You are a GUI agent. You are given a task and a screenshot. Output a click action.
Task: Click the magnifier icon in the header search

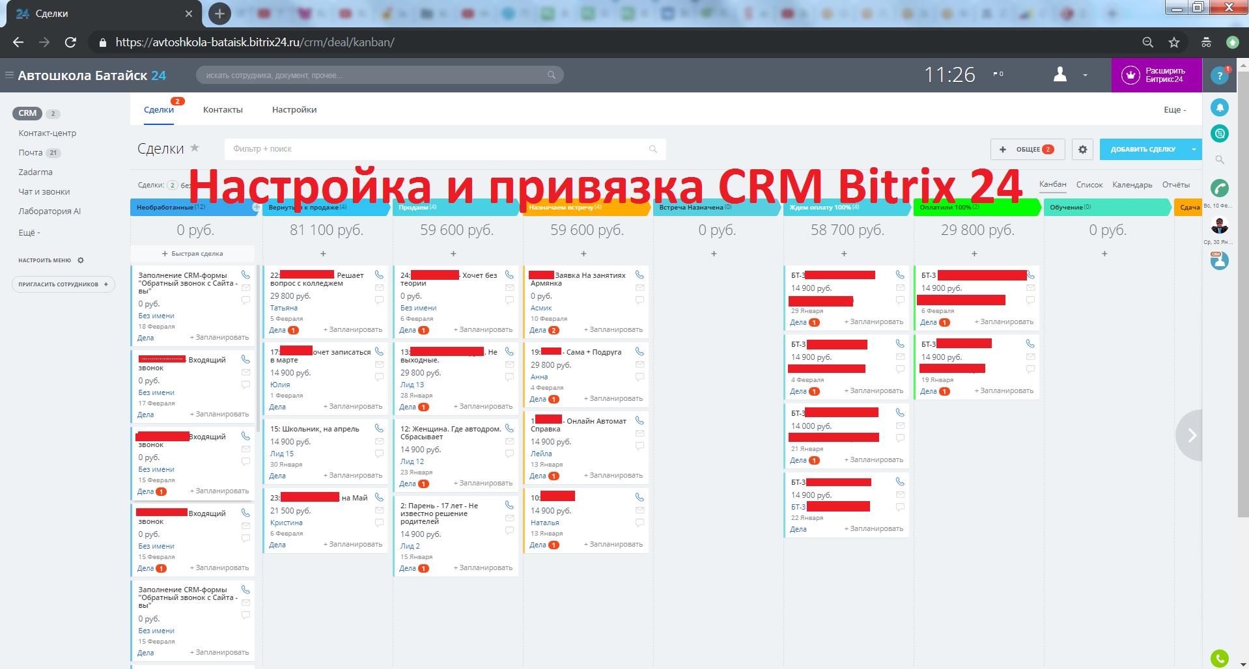(x=552, y=75)
